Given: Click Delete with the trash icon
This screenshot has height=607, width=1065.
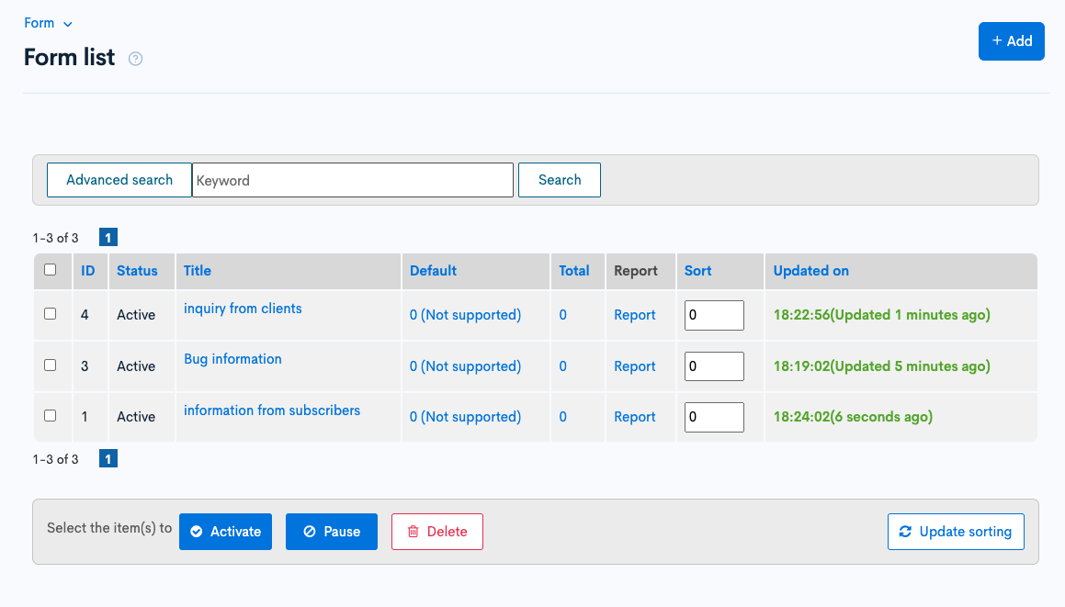Looking at the screenshot, I should (x=436, y=532).
